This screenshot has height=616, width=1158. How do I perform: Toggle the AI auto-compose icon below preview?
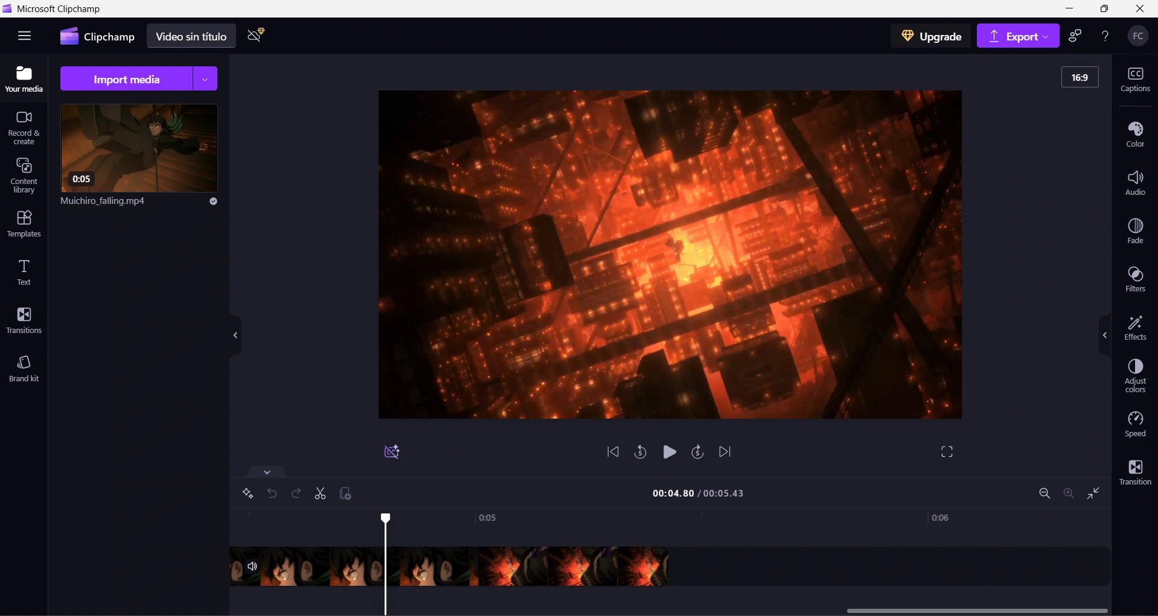point(392,452)
